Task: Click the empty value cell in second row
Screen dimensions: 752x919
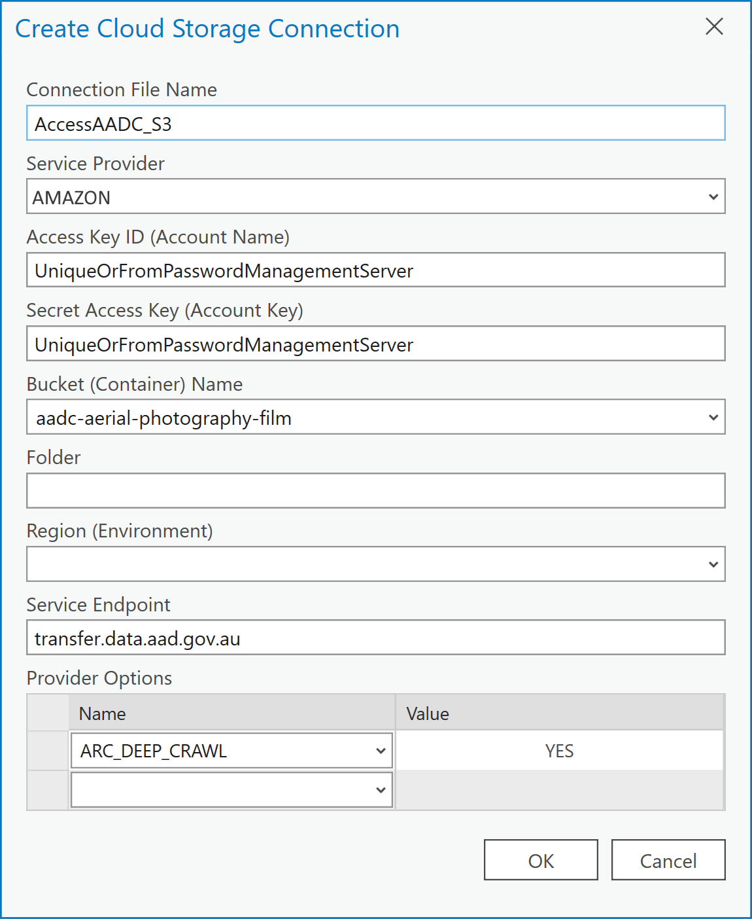Action: point(560,790)
